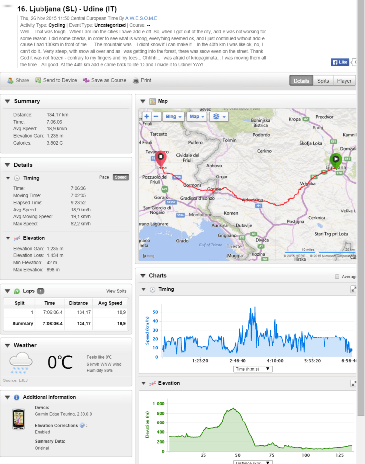This screenshot has height=464, width=365.
Task: Open the View Splits link
Action: coord(117,291)
